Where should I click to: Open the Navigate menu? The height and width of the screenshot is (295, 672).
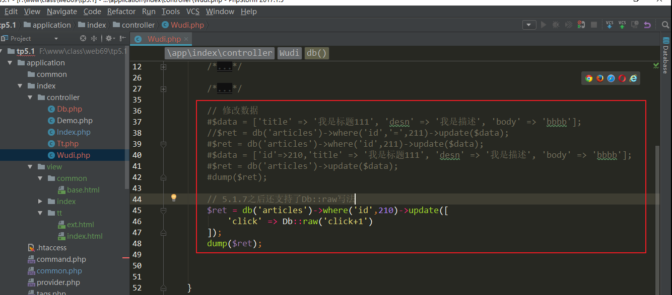tap(62, 11)
